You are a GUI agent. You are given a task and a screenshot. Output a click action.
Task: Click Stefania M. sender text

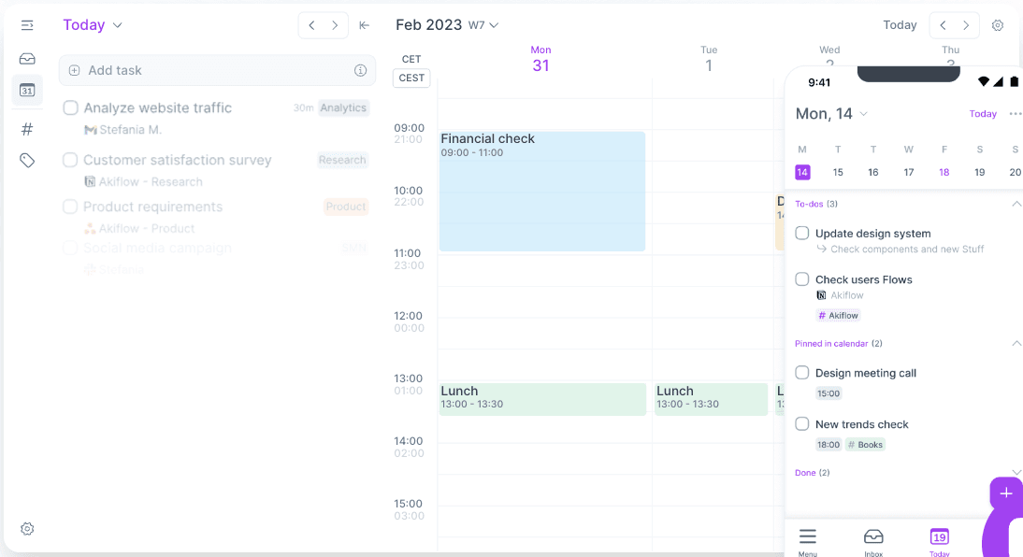pos(131,130)
